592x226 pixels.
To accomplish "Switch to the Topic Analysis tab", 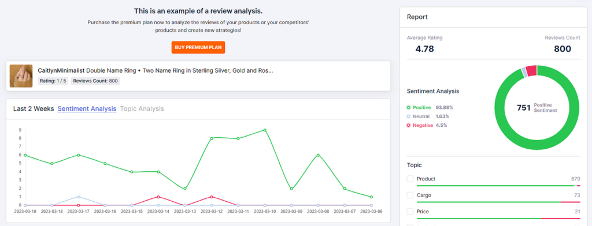I will pos(142,109).
